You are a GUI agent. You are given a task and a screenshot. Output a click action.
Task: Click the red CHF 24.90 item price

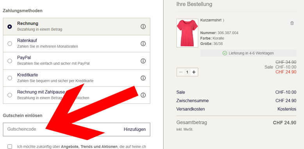(x=286, y=72)
